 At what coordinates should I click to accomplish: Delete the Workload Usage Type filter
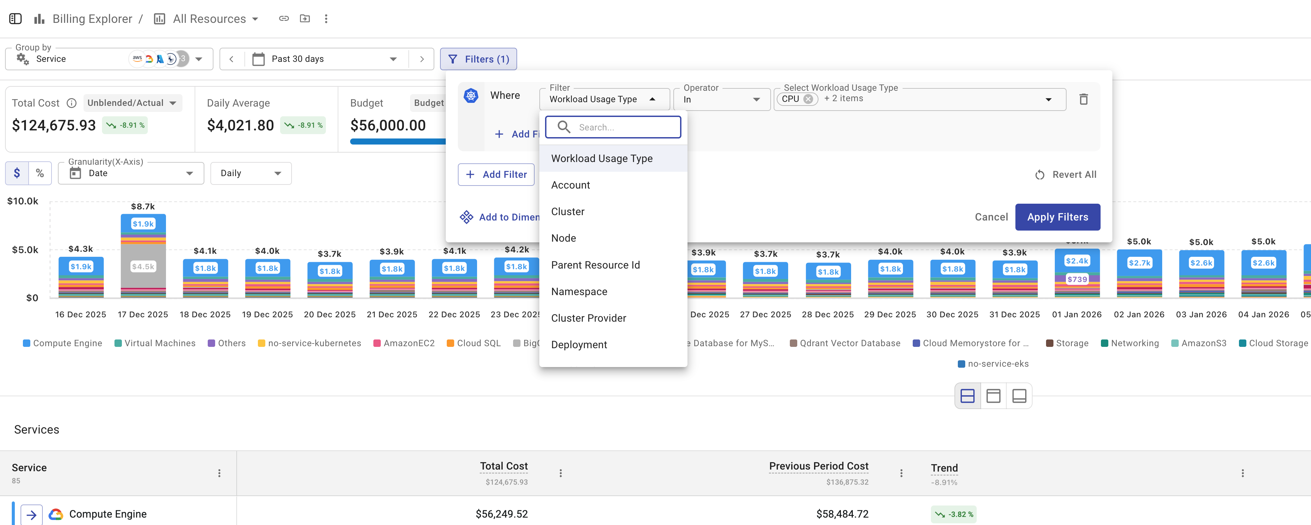click(1083, 99)
